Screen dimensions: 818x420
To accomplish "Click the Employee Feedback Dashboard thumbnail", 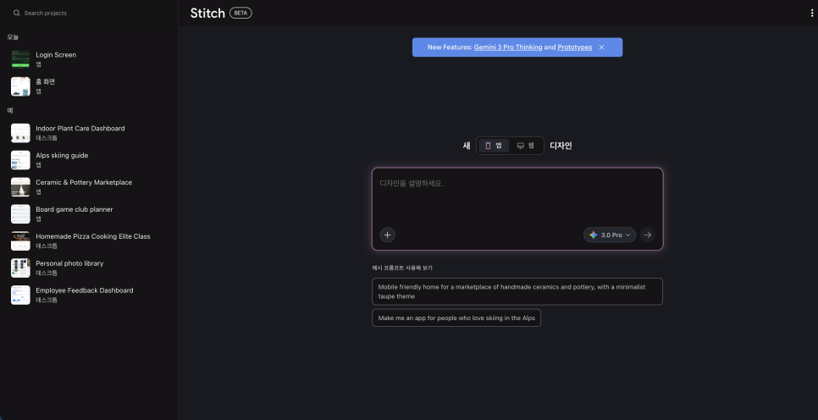I will pos(21,295).
